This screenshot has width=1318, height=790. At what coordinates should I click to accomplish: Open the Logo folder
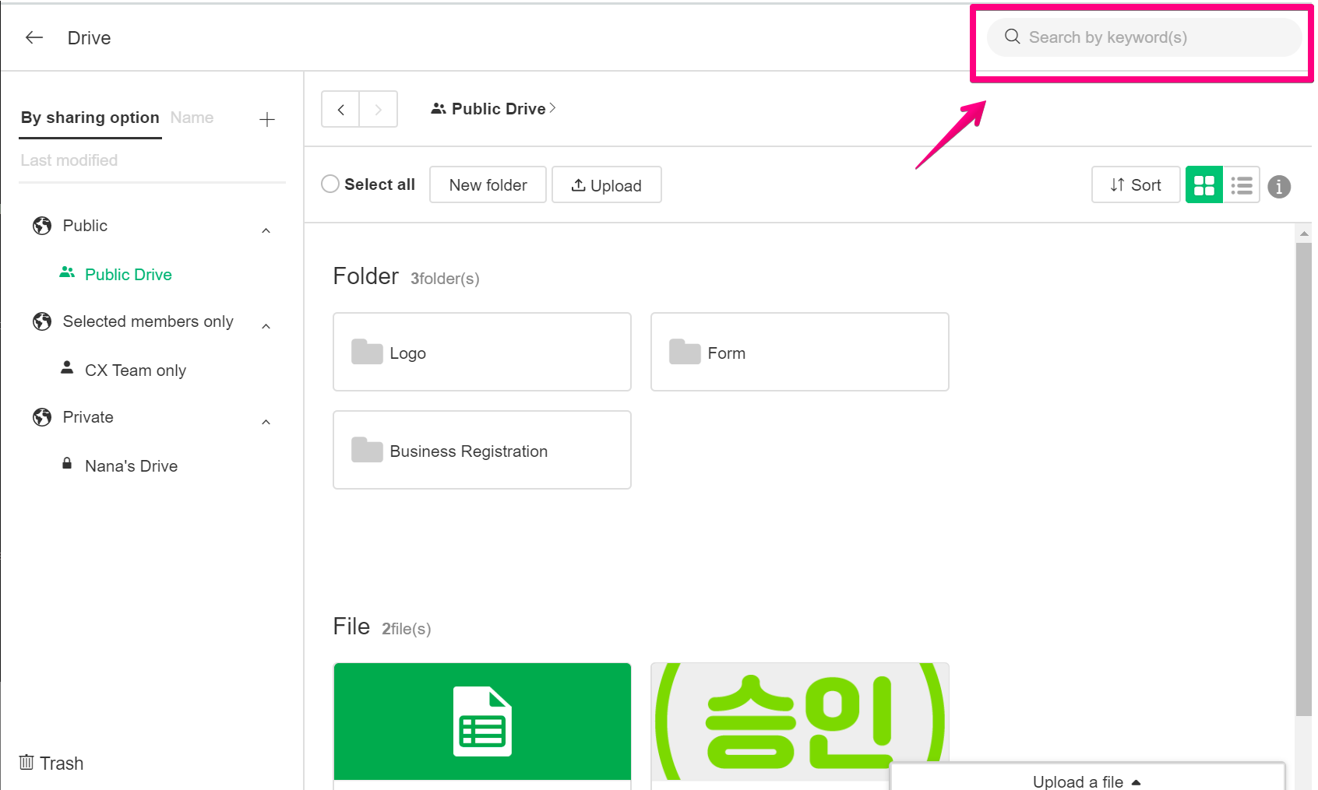point(481,352)
